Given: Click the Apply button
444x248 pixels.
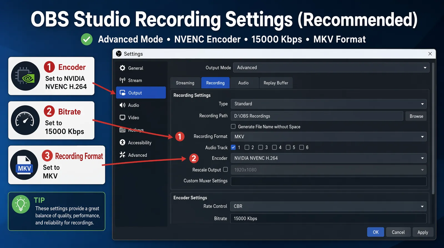Looking at the screenshot, I should tap(423, 232).
